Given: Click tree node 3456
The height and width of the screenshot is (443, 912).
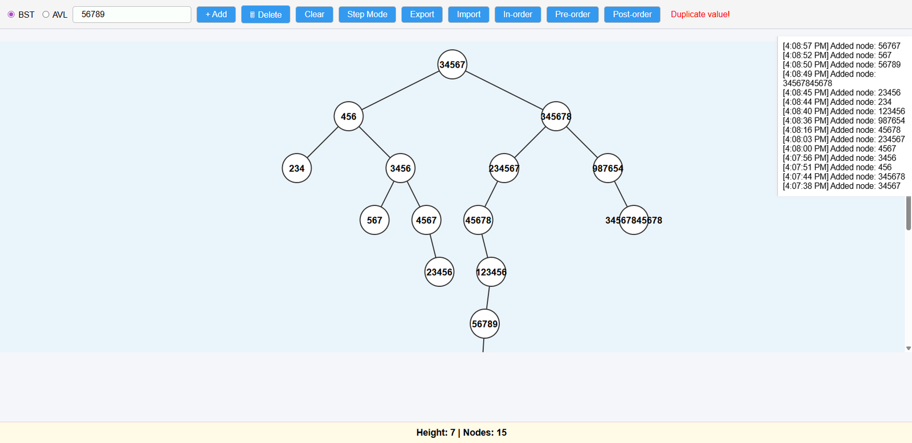Looking at the screenshot, I should click(x=400, y=168).
